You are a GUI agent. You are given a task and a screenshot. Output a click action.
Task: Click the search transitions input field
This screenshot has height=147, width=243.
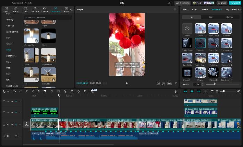pos(48,17)
